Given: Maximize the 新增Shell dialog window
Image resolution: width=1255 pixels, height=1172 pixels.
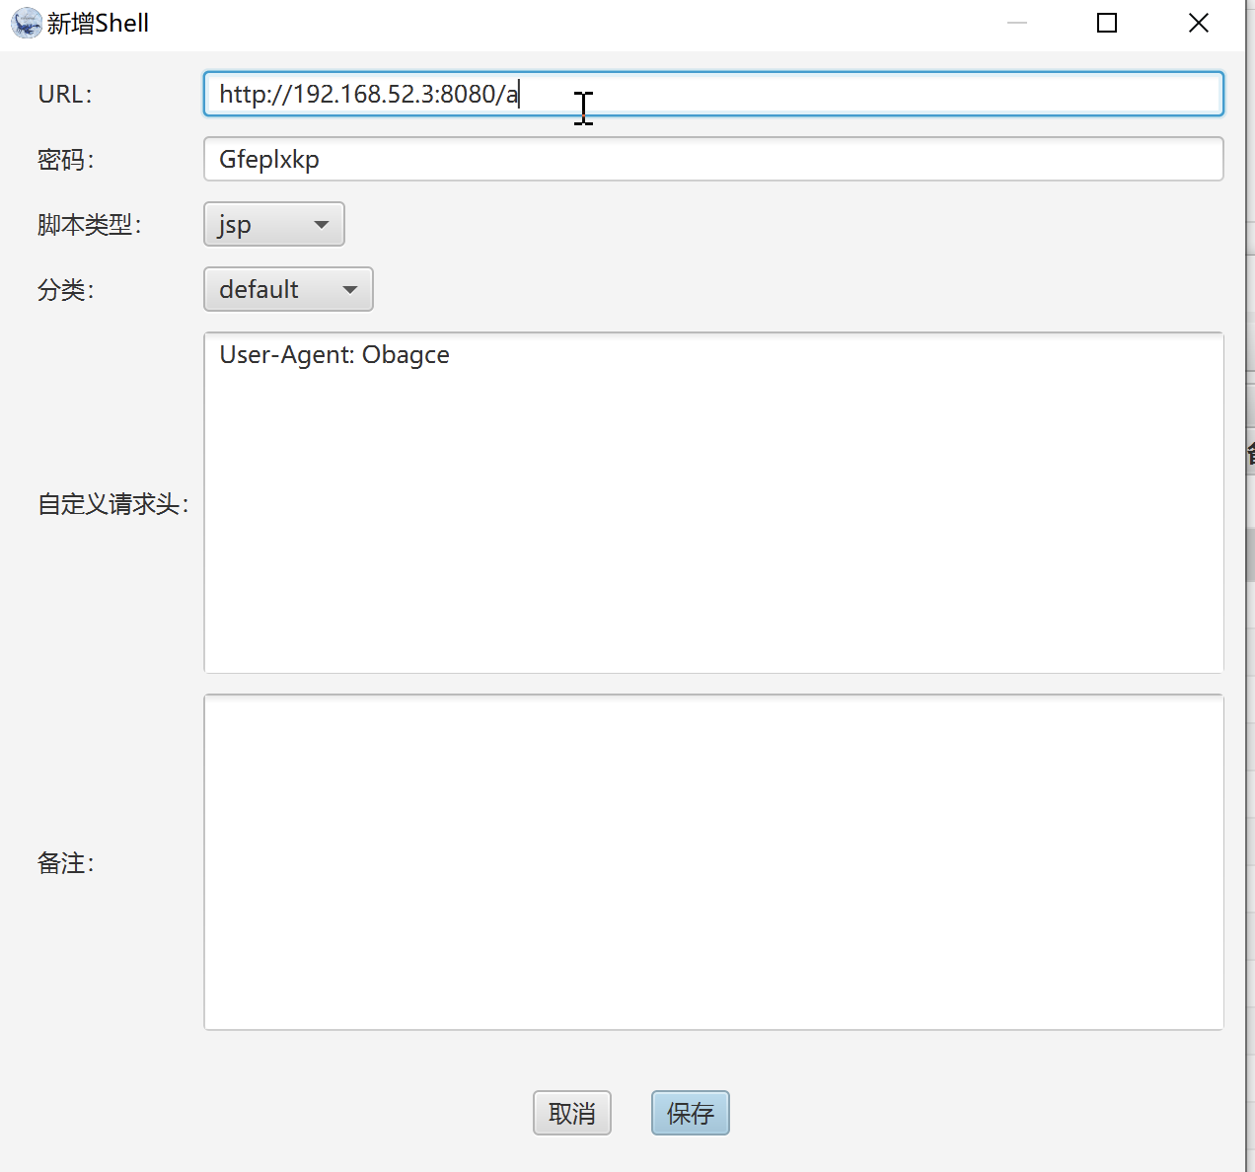Looking at the screenshot, I should 1107,23.
